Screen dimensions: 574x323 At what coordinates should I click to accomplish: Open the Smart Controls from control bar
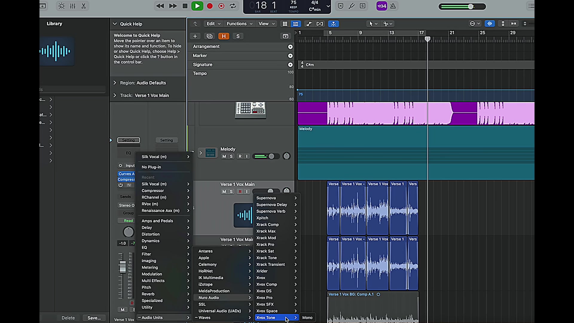click(62, 6)
